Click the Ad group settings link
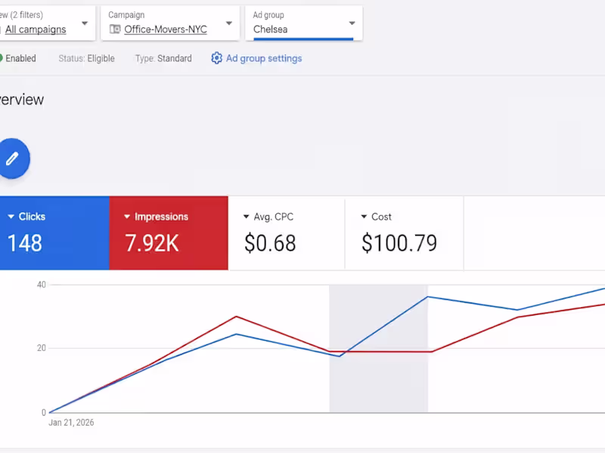The height and width of the screenshot is (453, 605). click(263, 58)
